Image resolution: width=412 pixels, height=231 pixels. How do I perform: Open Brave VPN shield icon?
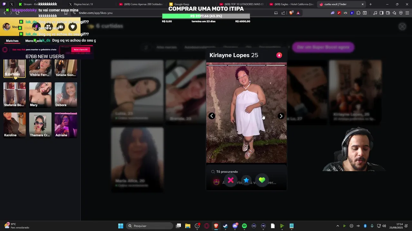tap(401, 13)
